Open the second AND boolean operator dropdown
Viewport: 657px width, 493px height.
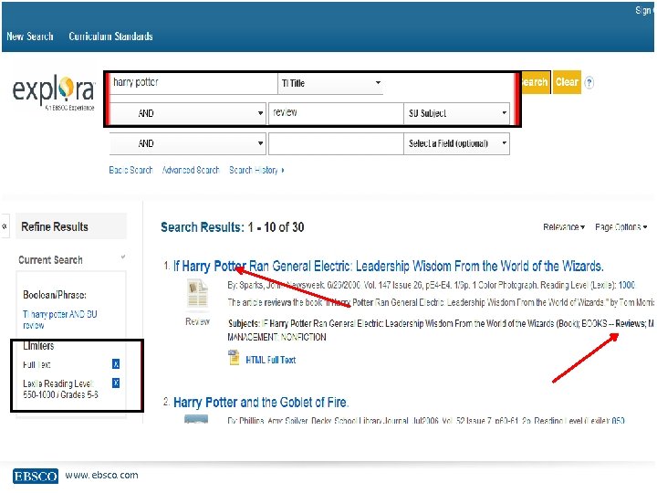187,144
